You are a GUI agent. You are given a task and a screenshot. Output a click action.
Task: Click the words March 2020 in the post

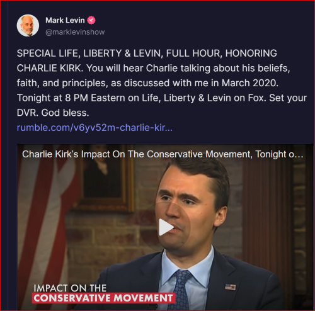pos(250,83)
